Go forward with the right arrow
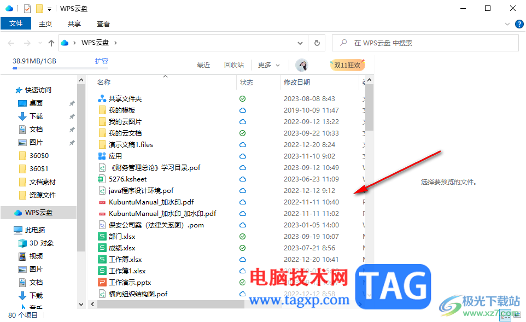This screenshot has width=526, height=322. click(27, 43)
